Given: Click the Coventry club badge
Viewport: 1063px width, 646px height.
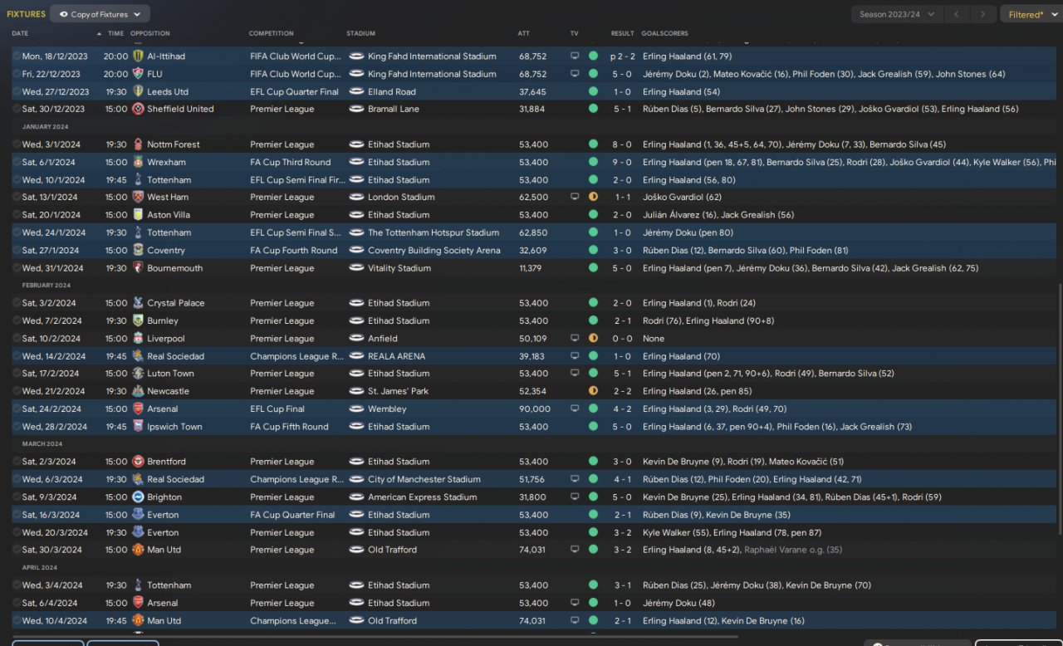Looking at the screenshot, I should pyautogui.click(x=138, y=251).
